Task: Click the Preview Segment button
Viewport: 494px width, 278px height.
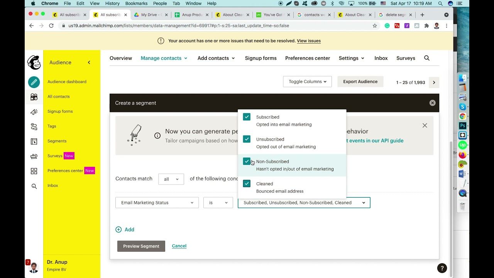Action: [x=141, y=246]
